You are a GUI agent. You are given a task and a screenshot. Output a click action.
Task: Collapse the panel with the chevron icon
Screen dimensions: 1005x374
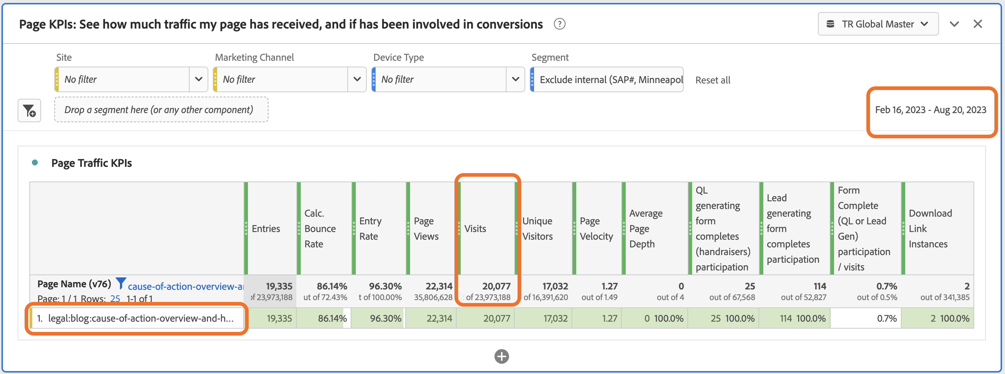(x=954, y=24)
